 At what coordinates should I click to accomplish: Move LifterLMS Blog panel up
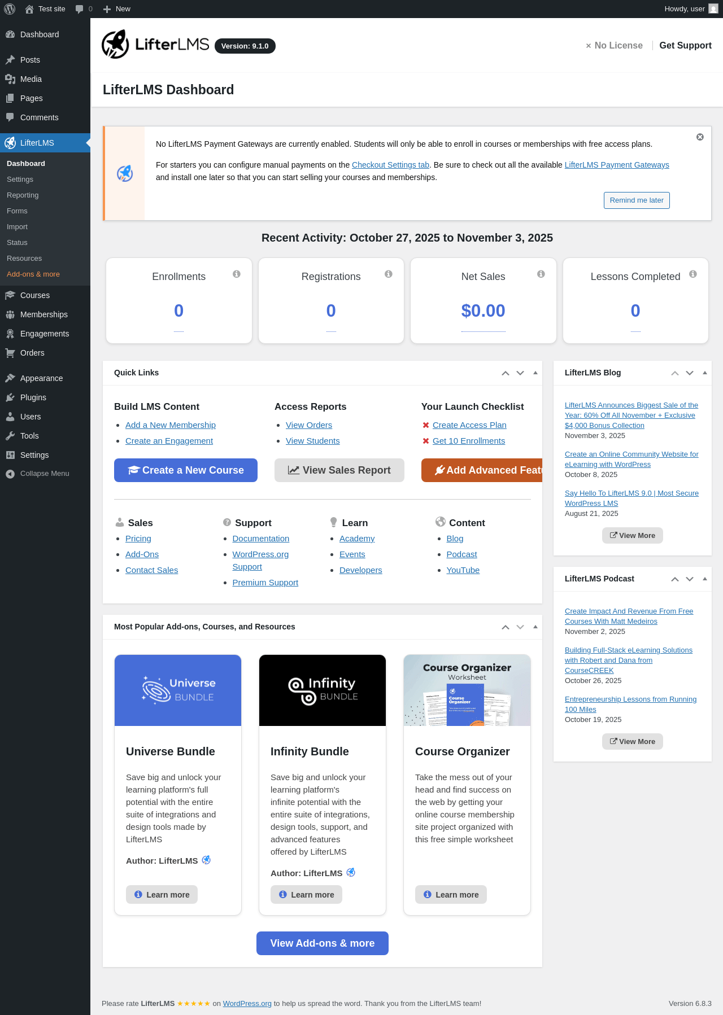click(675, 373)
